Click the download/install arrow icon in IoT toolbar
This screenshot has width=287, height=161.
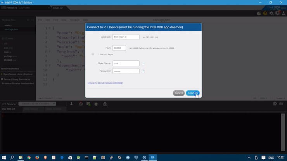(x=71, y=104)
